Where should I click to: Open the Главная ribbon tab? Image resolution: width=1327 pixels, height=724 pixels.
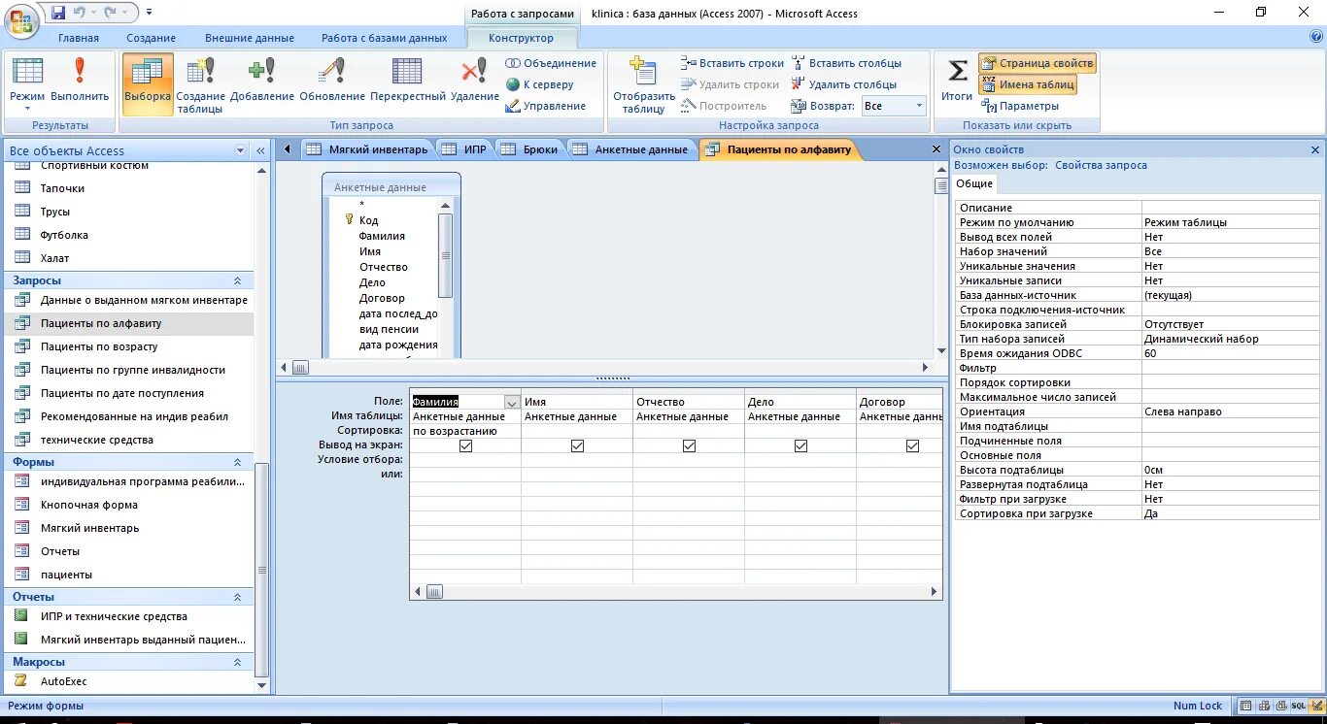pos(79,38)
